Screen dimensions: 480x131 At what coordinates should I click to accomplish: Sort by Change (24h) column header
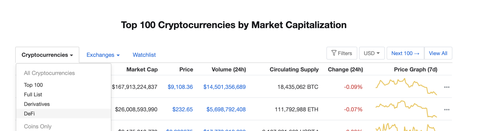[x=346, y=69]
